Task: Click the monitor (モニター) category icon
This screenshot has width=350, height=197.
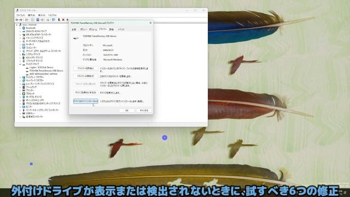Action: (x=24, y=107)
